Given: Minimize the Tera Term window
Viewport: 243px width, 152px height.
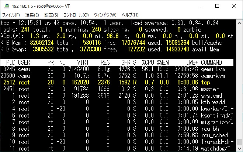Looking at the screenshot, I should pyautogui.click(x=201, y=6).
